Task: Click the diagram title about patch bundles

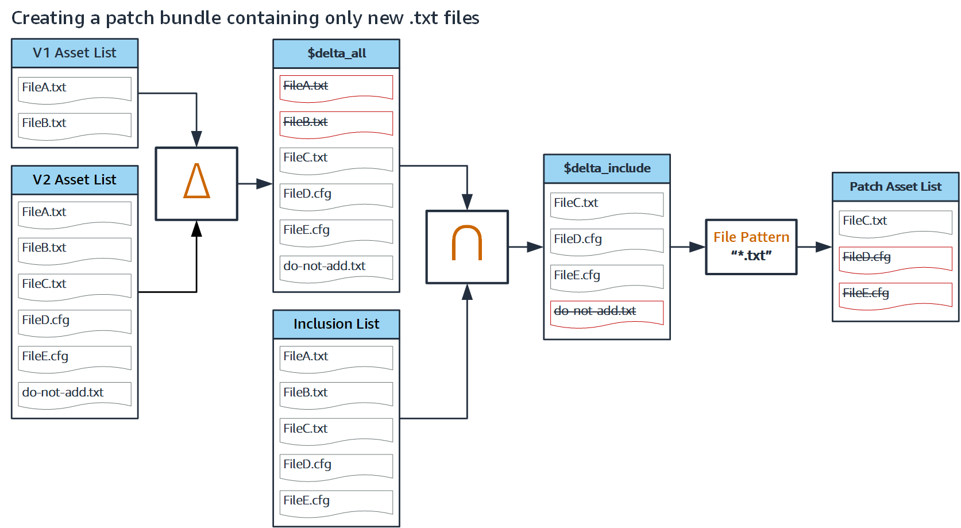Action: click(246, 18)
